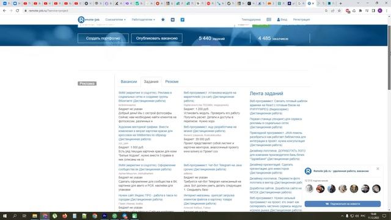The height and width of the screenshot is (220, 391).
Task: Open File Explorer from the taskbar
Action: (x=35, y=216)
